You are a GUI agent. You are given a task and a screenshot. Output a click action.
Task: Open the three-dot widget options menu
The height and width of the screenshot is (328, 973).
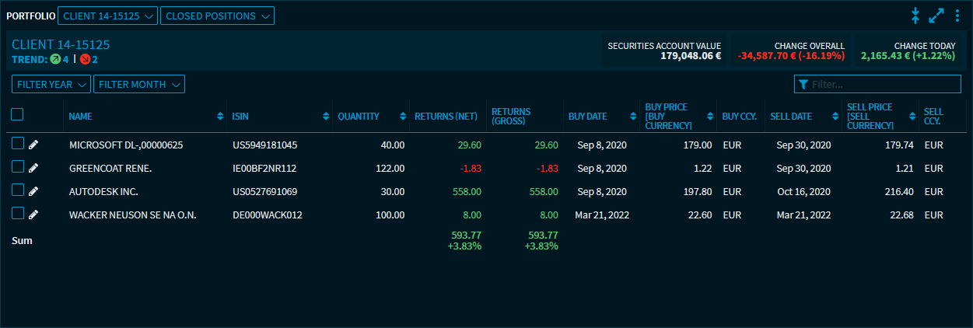point(957,16)
